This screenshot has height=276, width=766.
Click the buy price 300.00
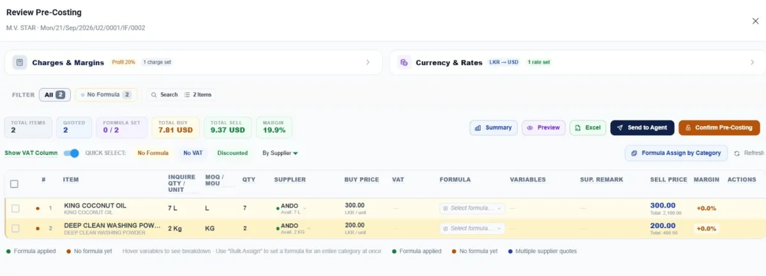pos(354,206)
